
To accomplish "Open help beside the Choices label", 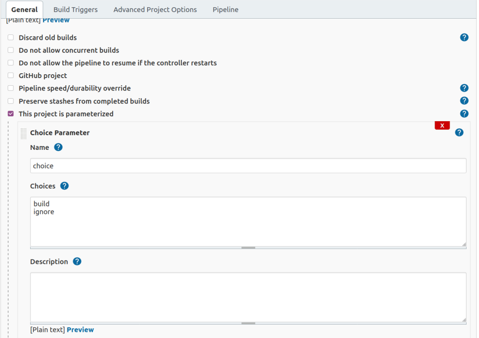I will [x=64, y=186].
